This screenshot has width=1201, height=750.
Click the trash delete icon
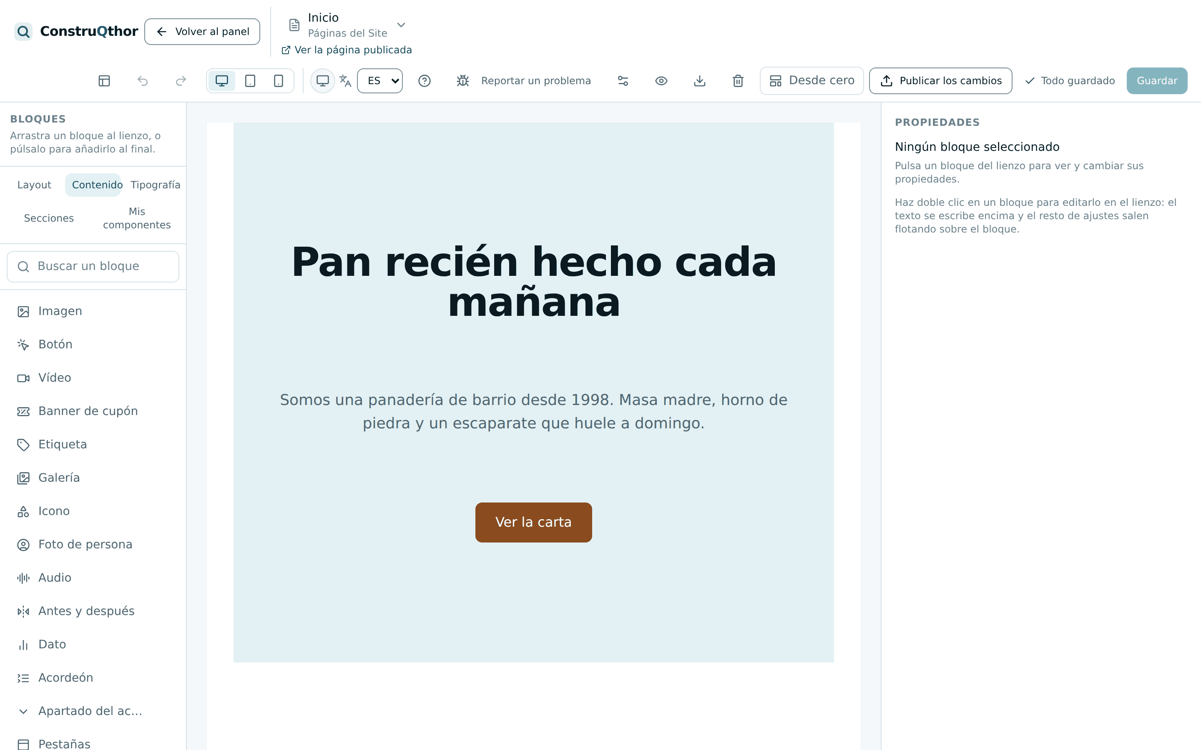[x=738, y=81]
